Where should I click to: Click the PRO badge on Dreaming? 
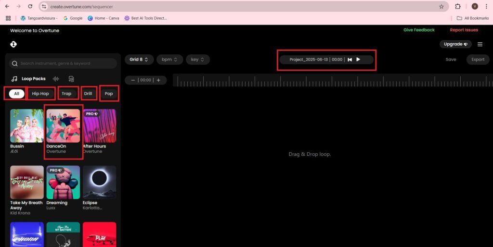click(56, 170)
